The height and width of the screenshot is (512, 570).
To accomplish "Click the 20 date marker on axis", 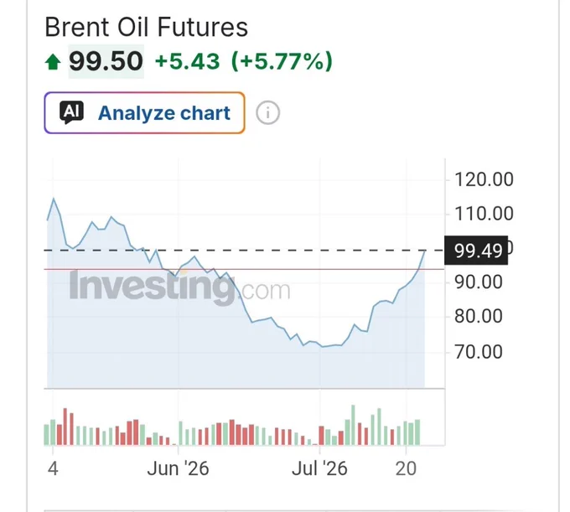I will 406,468.
